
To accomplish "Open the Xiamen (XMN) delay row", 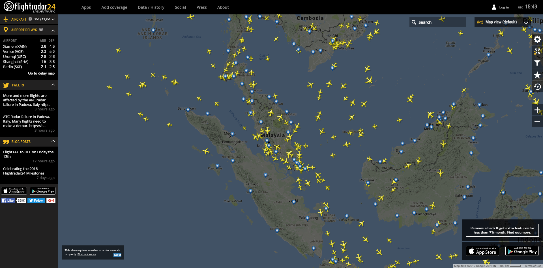I will (29, 46).
